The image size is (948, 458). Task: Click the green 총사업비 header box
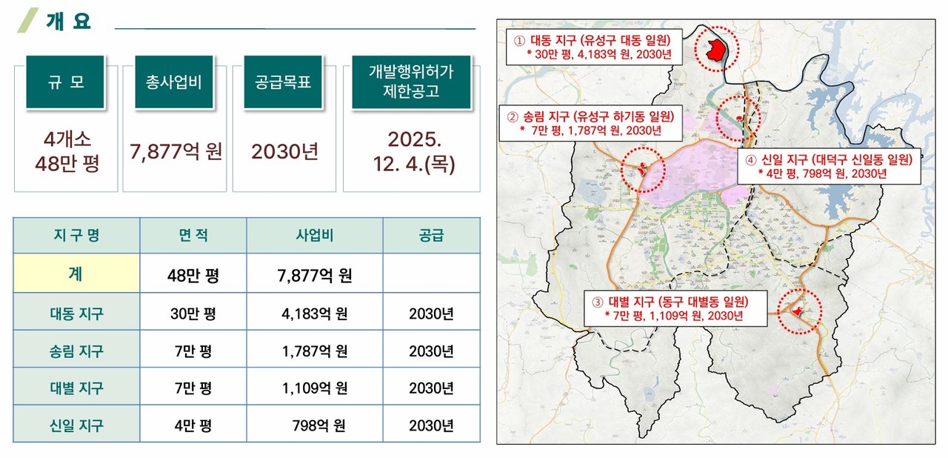tap(174, 82)
